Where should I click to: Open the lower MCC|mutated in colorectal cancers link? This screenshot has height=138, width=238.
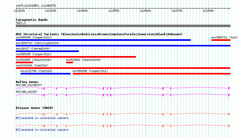coord(42,130)
